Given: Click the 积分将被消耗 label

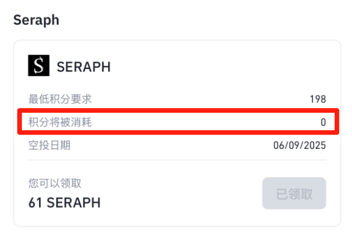Looking at the screenshot, I should [60, 123].
